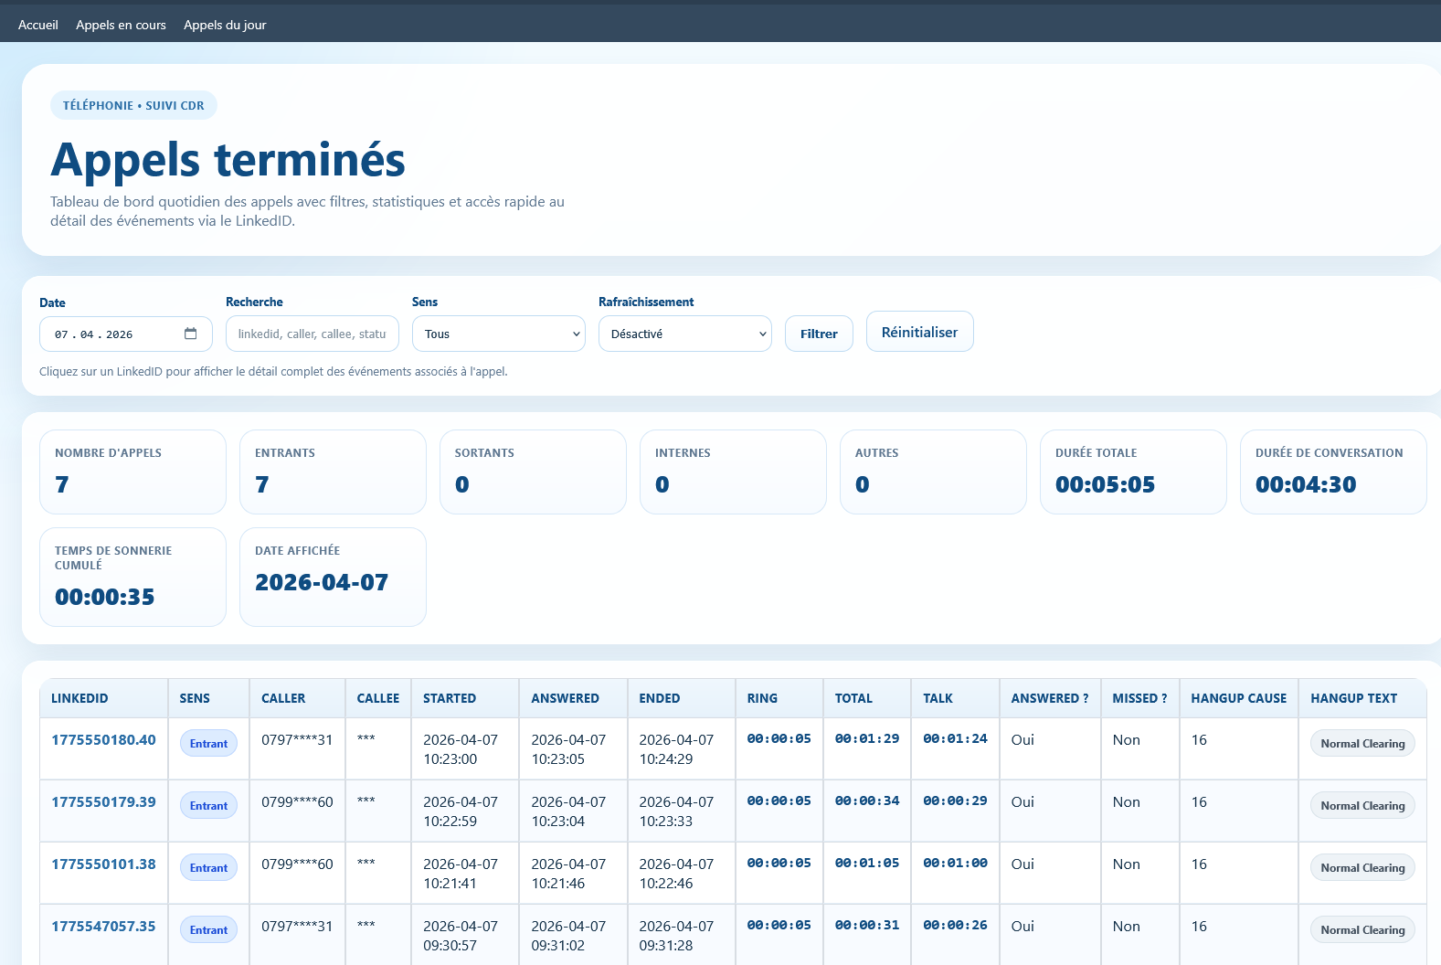Click the STARTED column header
This screenshot has height=965, width=1441.
tap(465, 698)
